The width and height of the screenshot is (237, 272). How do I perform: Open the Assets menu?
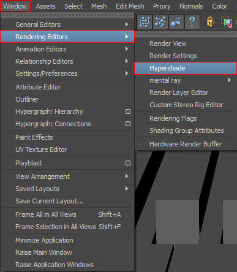point(45,6)
